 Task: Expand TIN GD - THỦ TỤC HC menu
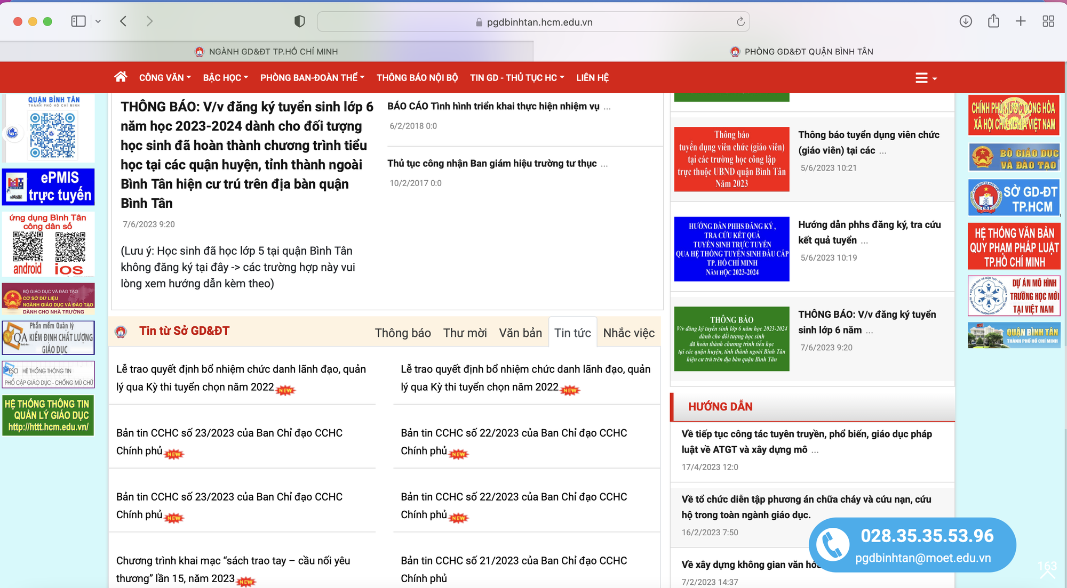[x=517, y=78]
